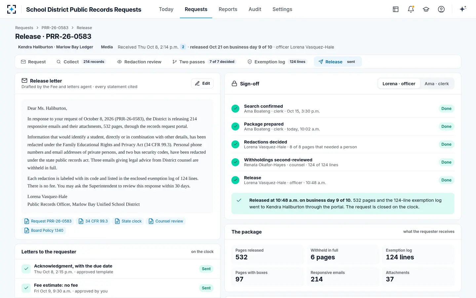
Task: Select the Request step
Action: pos(33,62)
